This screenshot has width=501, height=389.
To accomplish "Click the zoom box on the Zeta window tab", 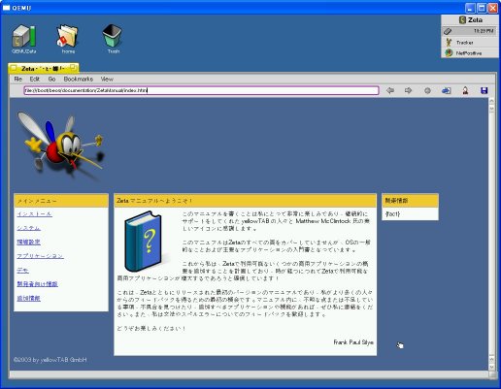I will [73, 68].
